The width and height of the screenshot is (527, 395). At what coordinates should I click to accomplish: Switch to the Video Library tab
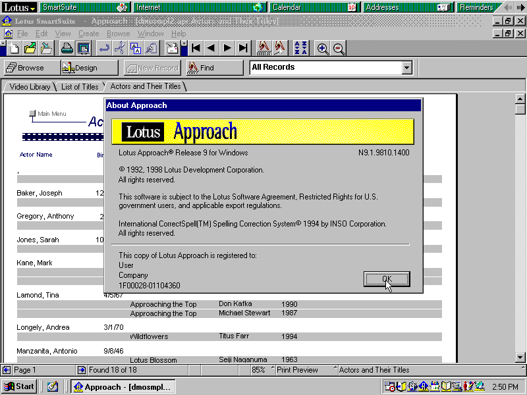coord(30,87)
